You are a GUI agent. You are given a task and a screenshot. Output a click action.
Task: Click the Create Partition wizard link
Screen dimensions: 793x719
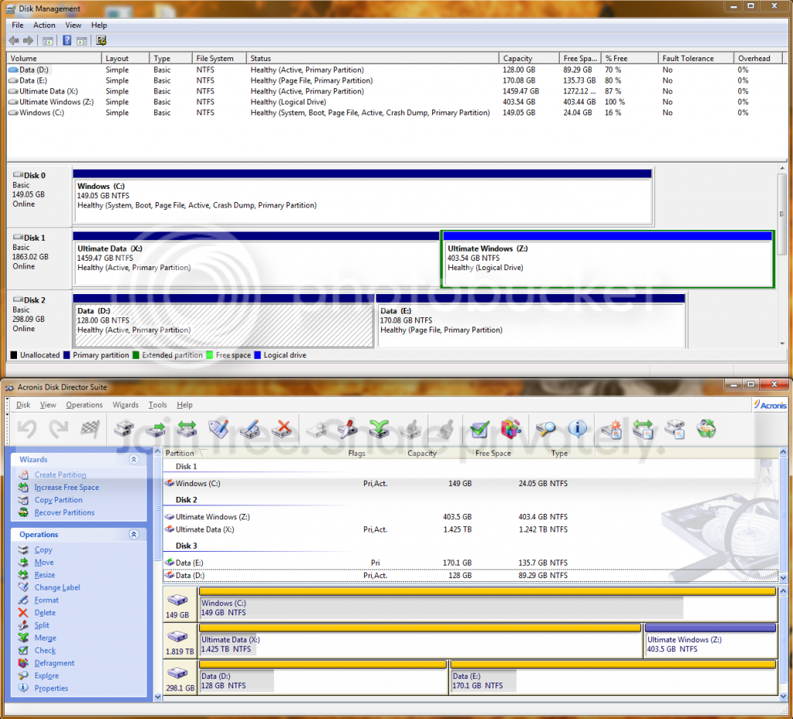click(x=60, y=475)
